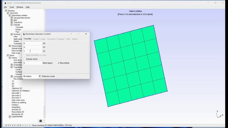
Task: Open the Window menu
Action: (20, 7)
